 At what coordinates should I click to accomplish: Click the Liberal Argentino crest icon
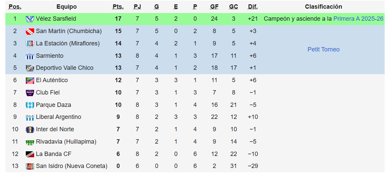click(30, 117)
